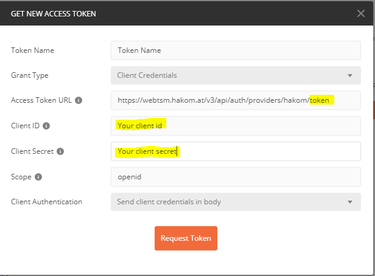
Task: Click into the Access Token URL field
Action: click(236, 100)
